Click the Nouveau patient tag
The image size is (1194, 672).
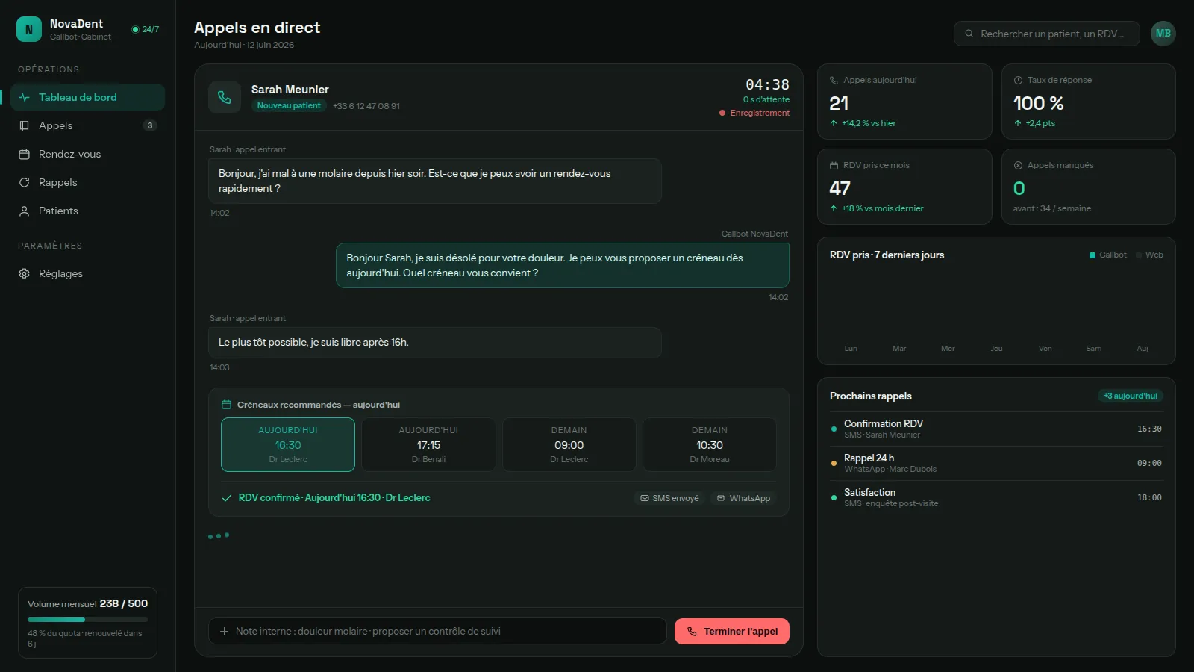(x=289, y=106)
